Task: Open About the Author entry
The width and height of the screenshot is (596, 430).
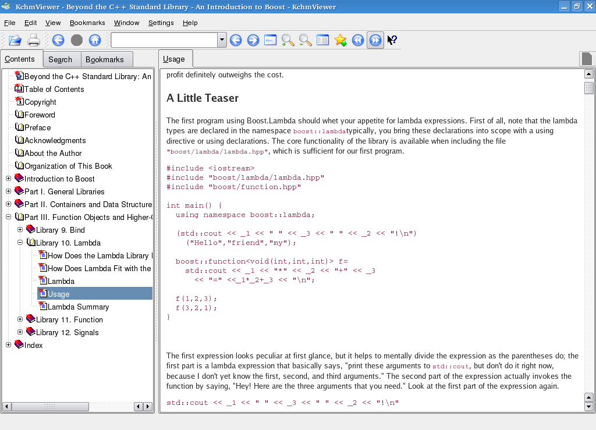Action: tap(53, 153)
